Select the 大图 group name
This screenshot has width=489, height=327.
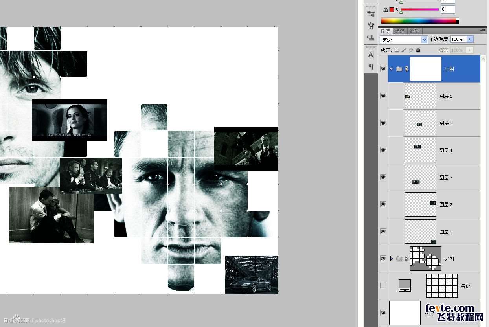(x=449, y=259)
